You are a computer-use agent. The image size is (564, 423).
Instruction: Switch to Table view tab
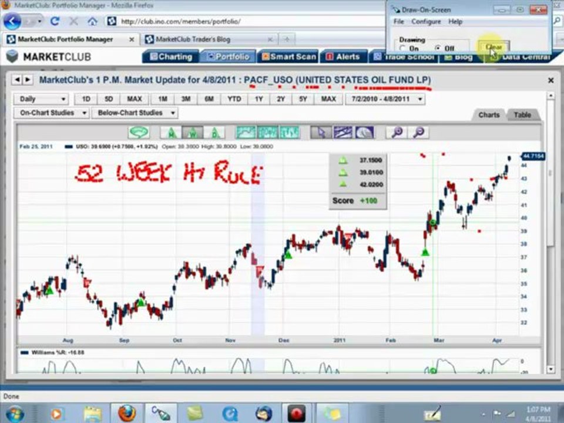pos(522,115)
